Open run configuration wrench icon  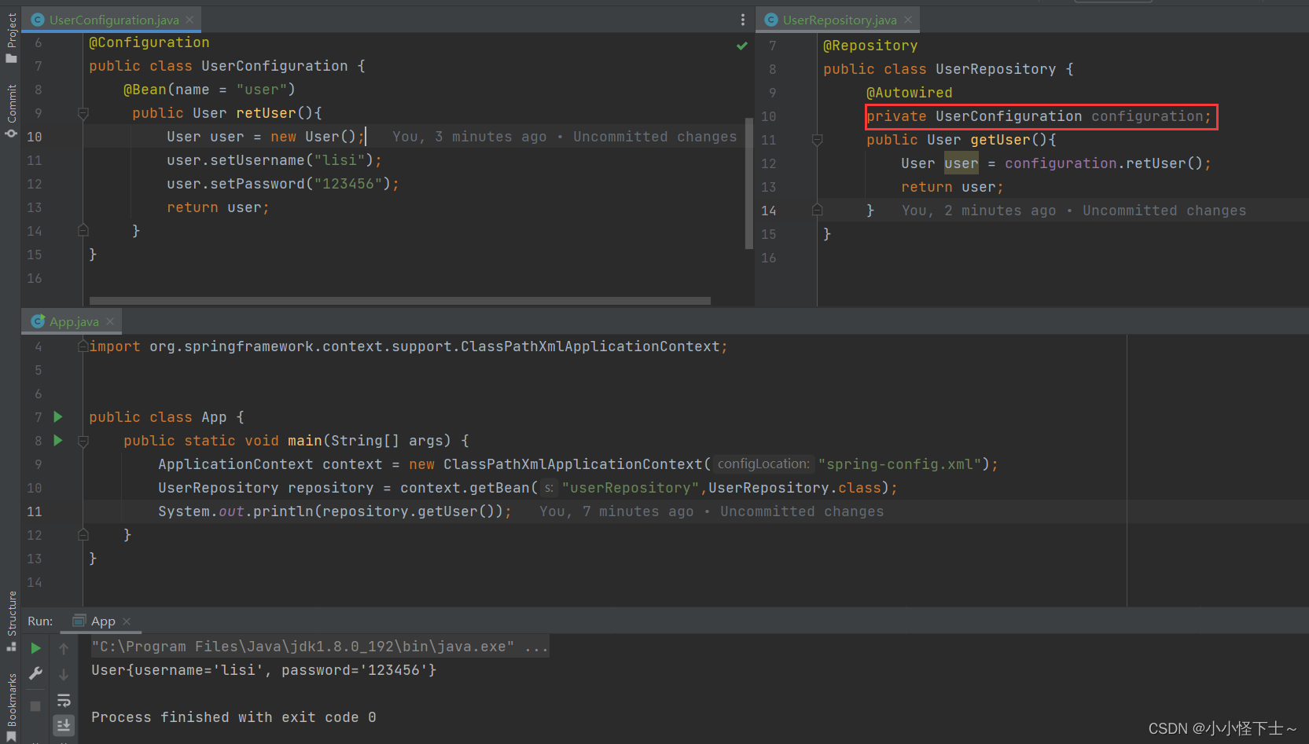point(35,673)
